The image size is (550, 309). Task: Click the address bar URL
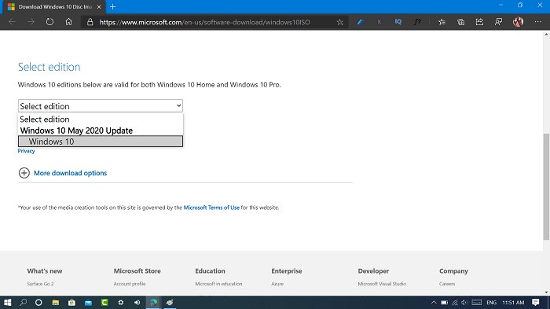[x=204, y=22]
